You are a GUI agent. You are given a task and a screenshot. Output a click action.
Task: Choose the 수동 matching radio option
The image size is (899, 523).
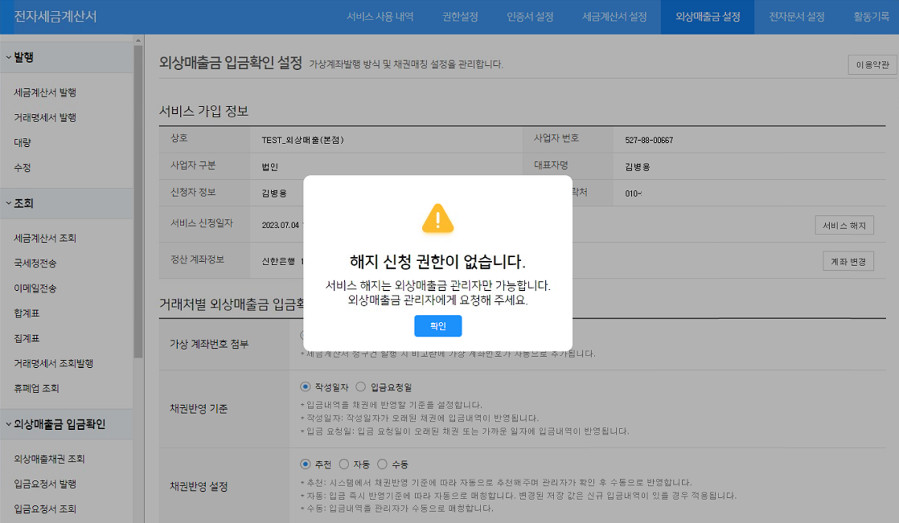(x=382, y=464)
